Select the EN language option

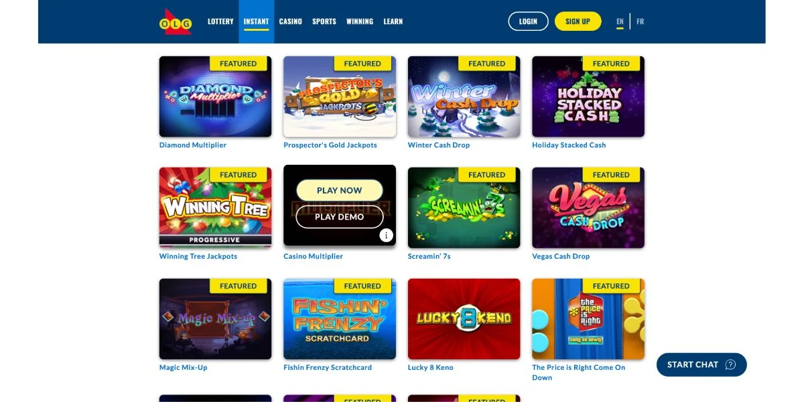point(620,21)
